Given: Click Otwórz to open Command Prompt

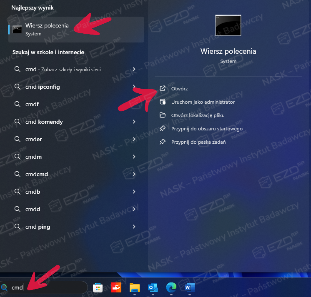Looking at the screenshot, I should coord(179,89).
